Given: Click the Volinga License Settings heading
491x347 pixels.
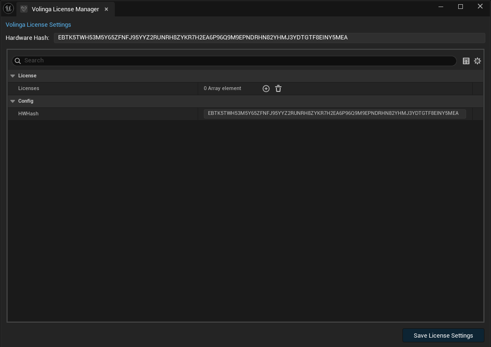Looking at the screenshot, I should click(x=38, y=24).
